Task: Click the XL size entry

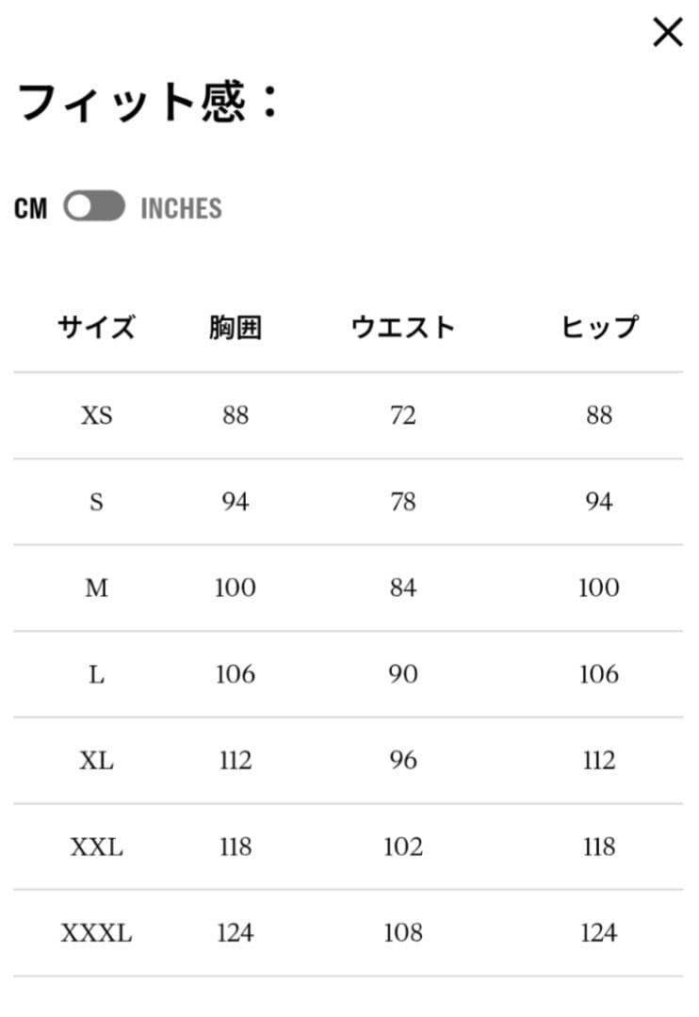Action: click(97, 760)
